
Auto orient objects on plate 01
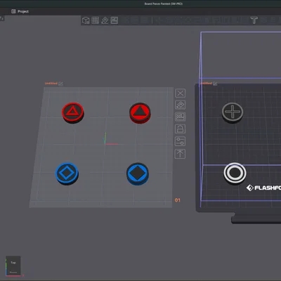point(181,105)
